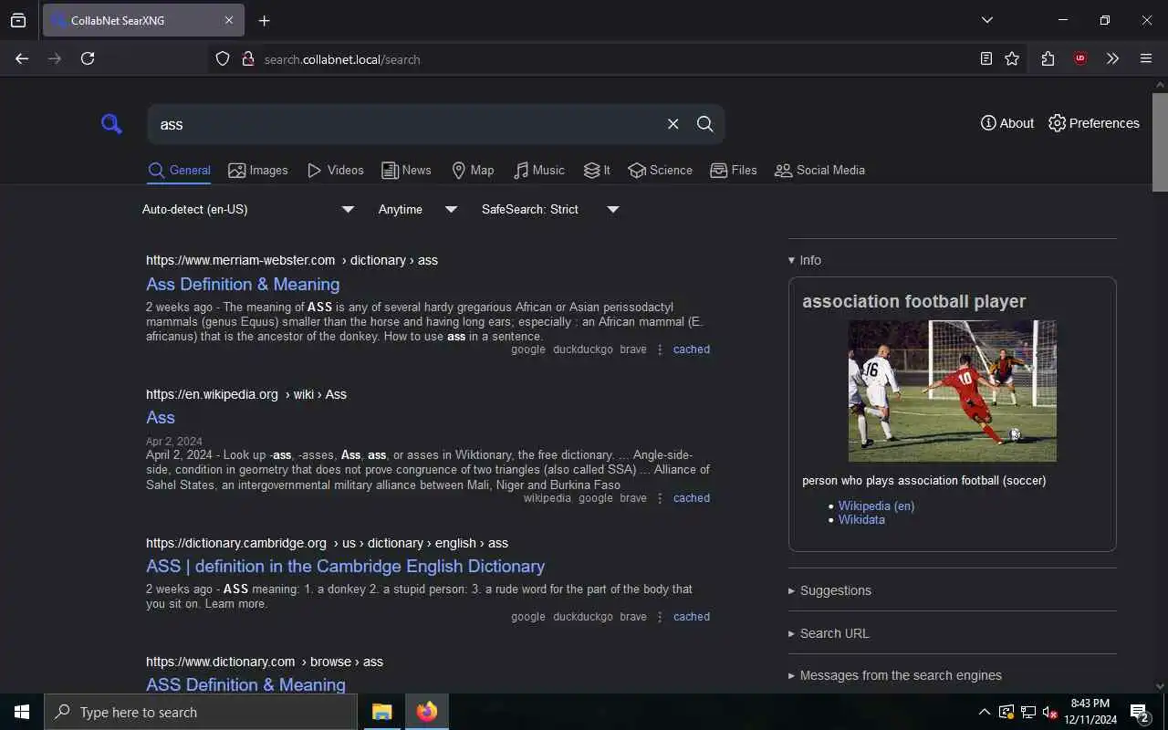The width and height of the screenshot is (1168, 730).
Task: Open more options menu for Wikipedia result
Action: [660, 498]
